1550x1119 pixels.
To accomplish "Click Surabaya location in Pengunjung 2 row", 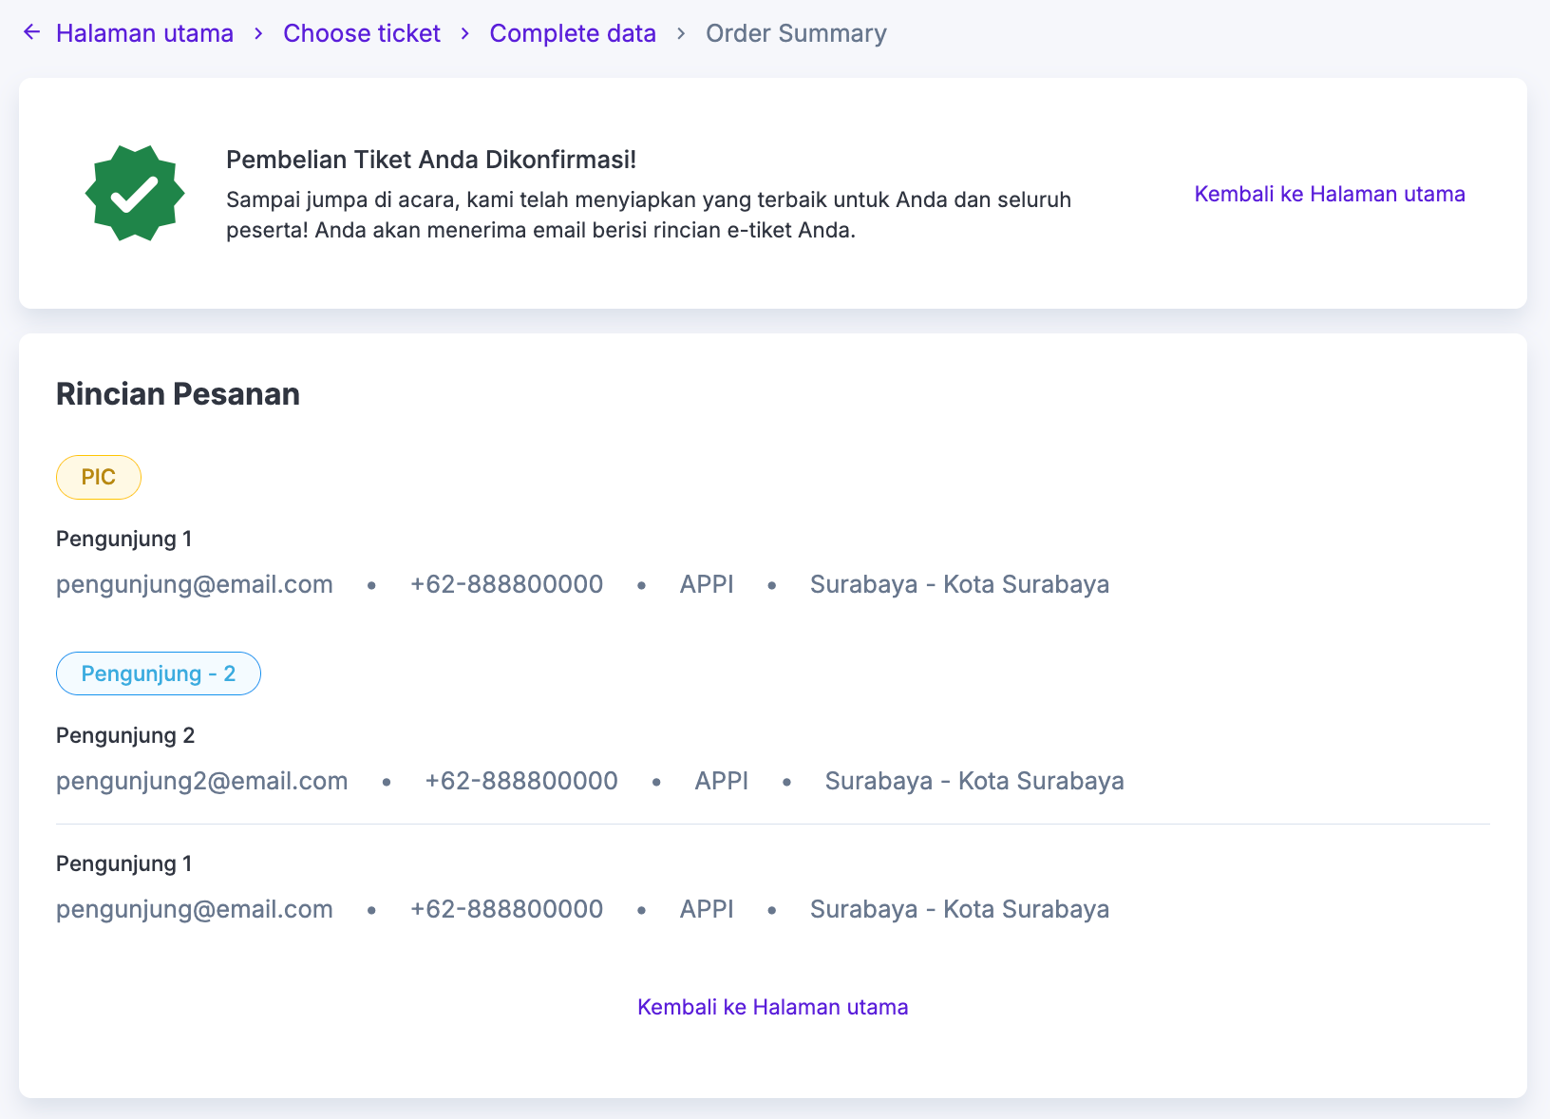I will click(x=974, y=781).
